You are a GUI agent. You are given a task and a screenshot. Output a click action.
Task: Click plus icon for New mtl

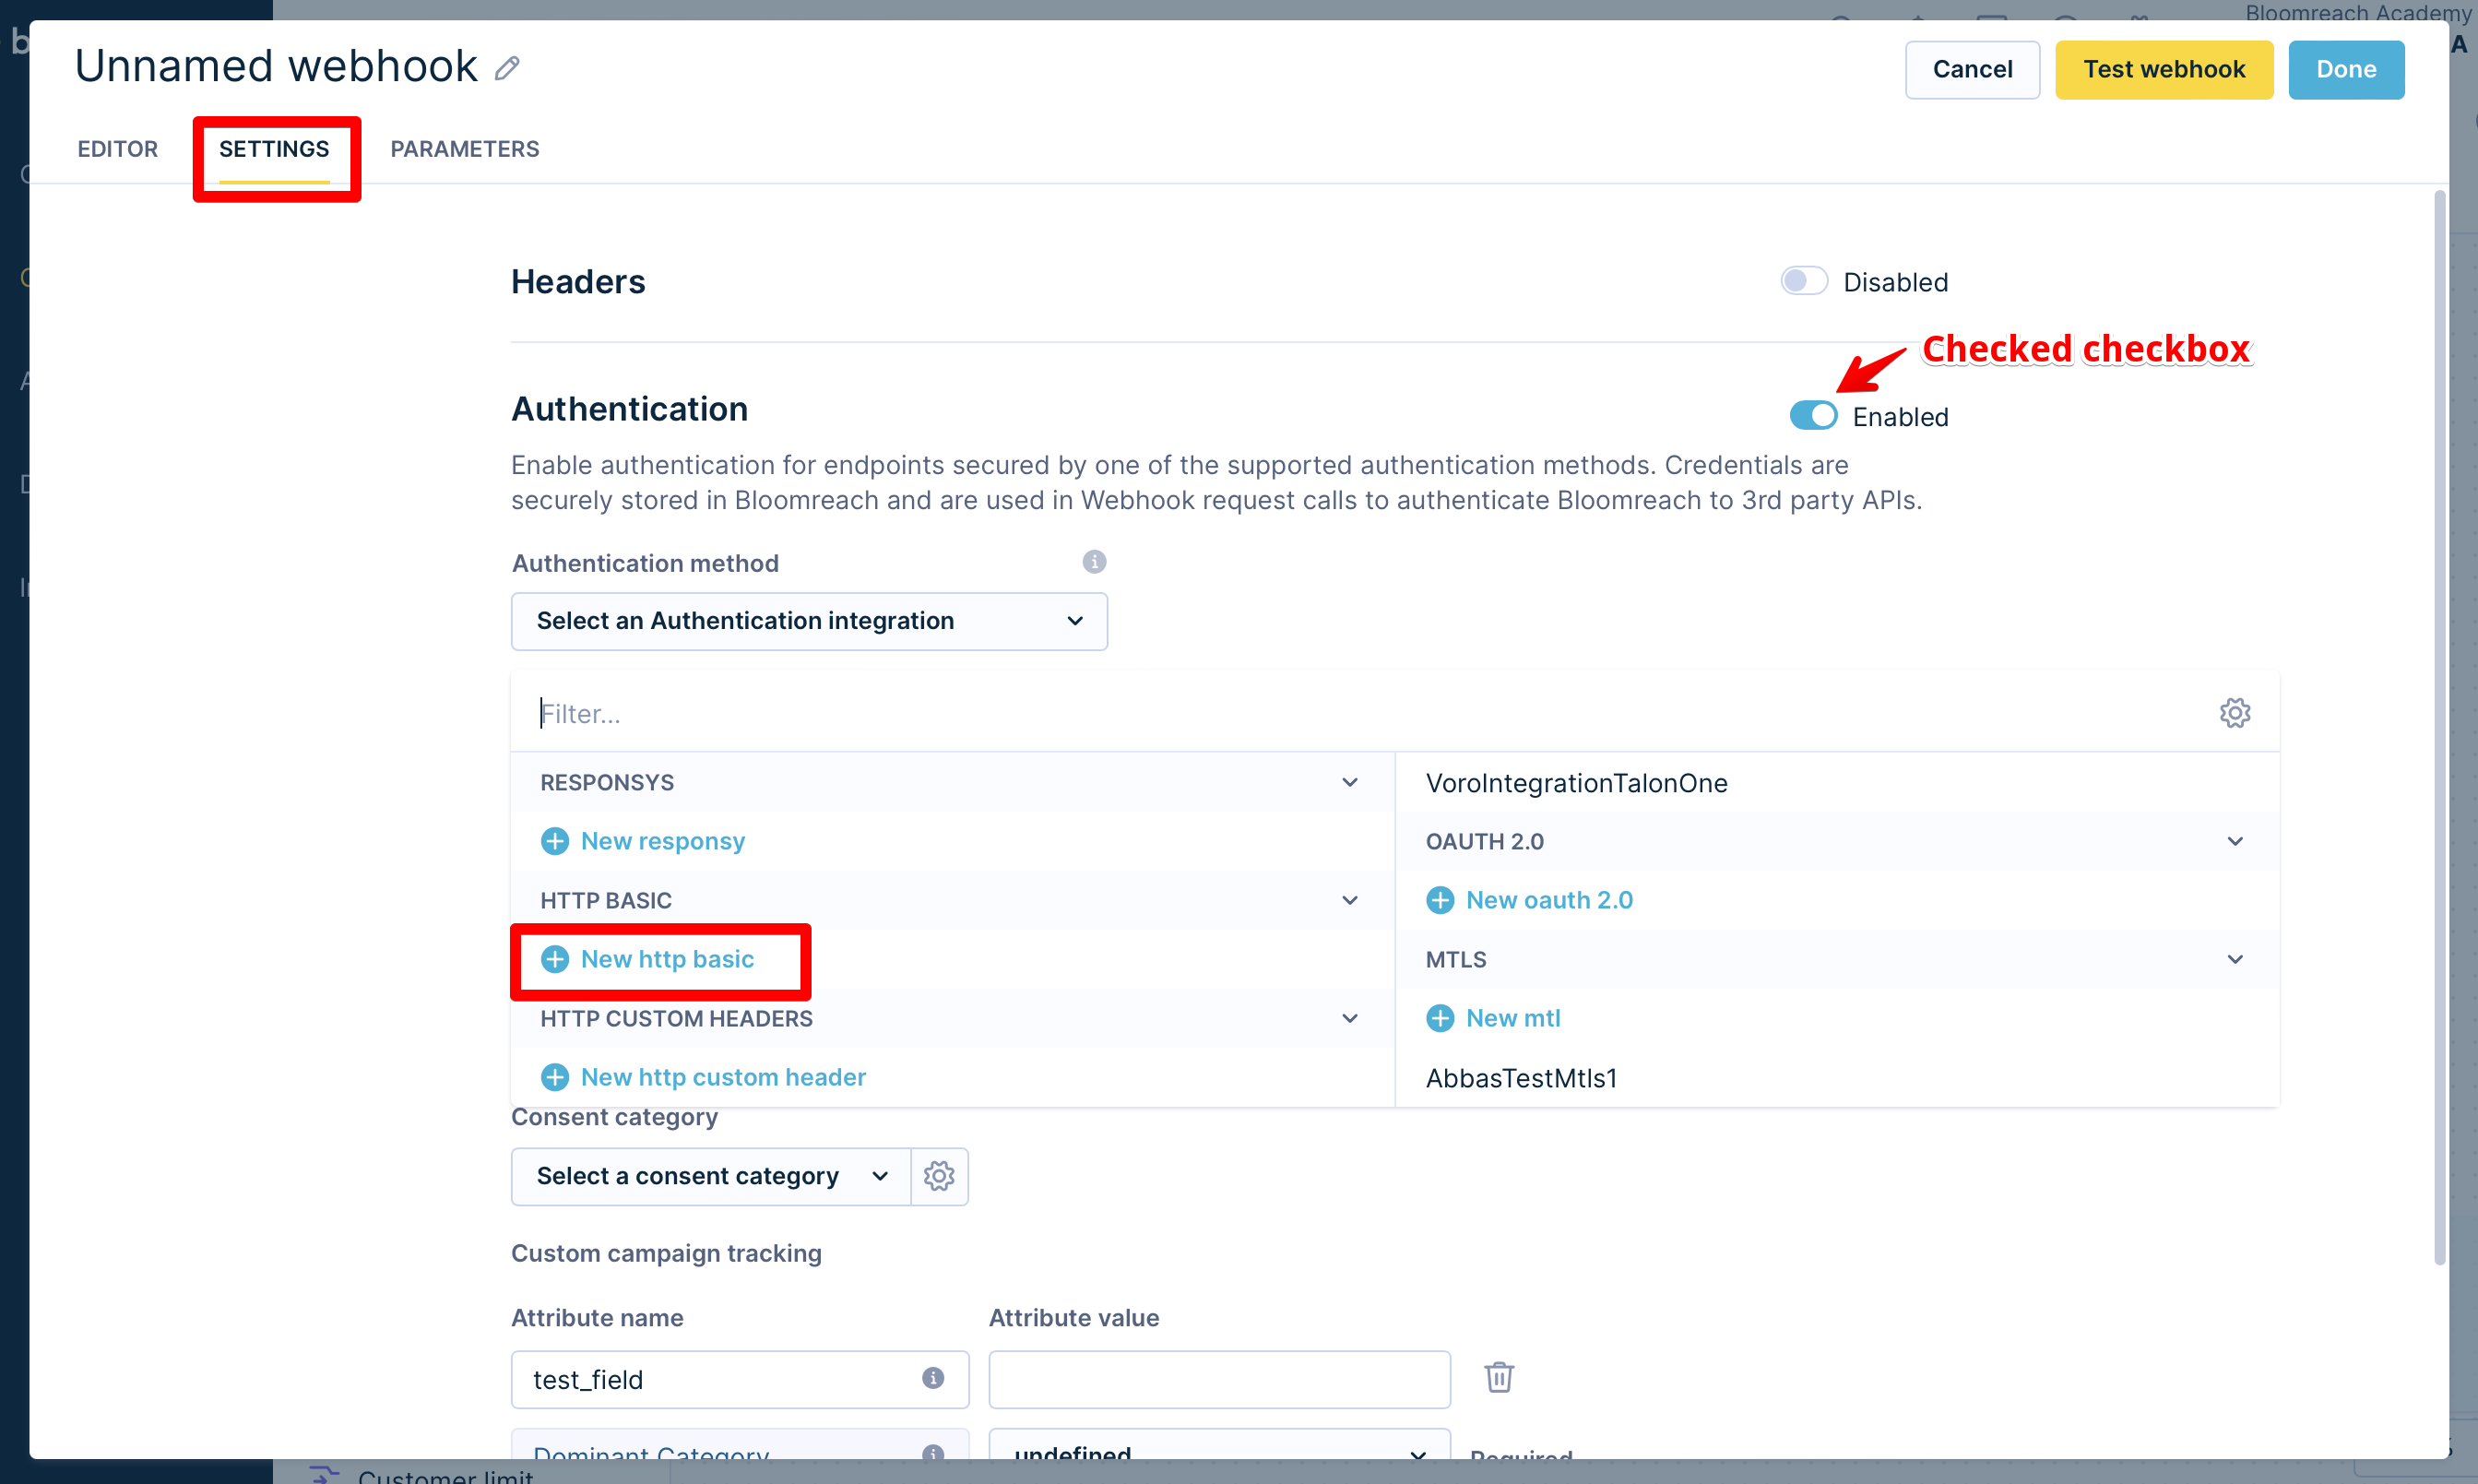[x=1440, y=1018]
